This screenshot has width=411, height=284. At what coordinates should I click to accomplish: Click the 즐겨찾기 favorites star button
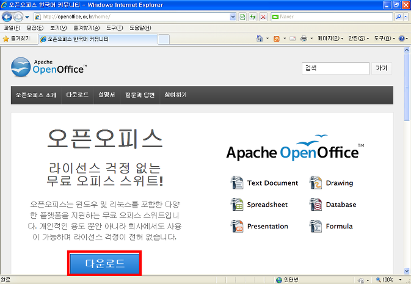(16, 39)
